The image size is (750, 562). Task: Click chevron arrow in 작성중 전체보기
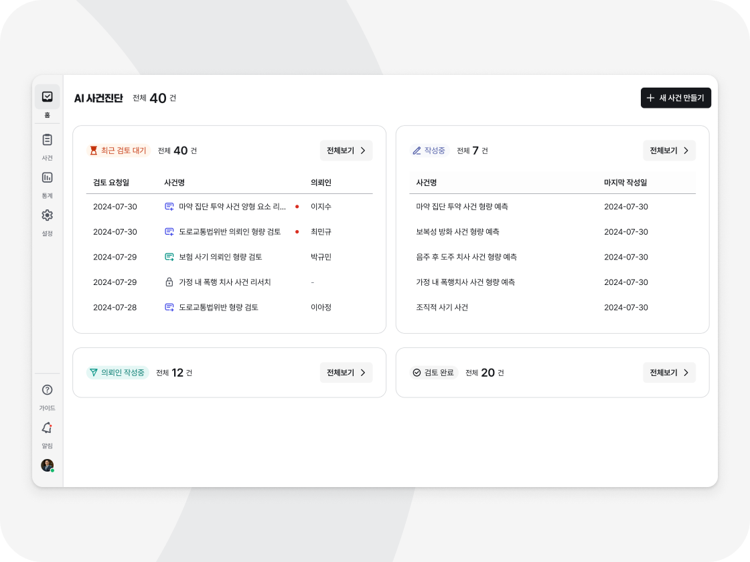coord(686,151)
